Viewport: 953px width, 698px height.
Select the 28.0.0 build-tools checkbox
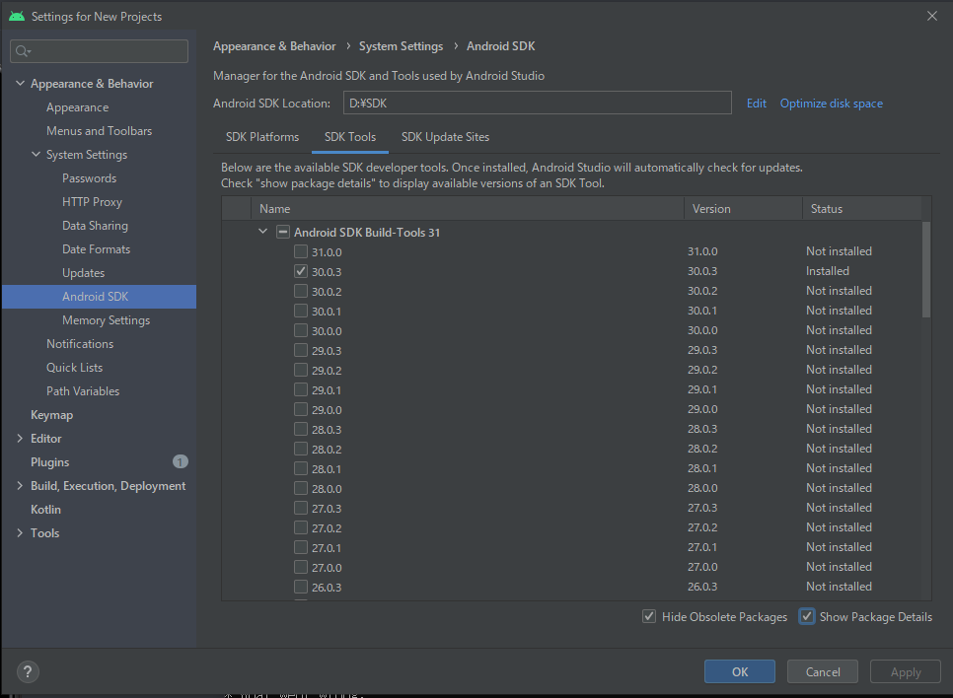[301, 488]
